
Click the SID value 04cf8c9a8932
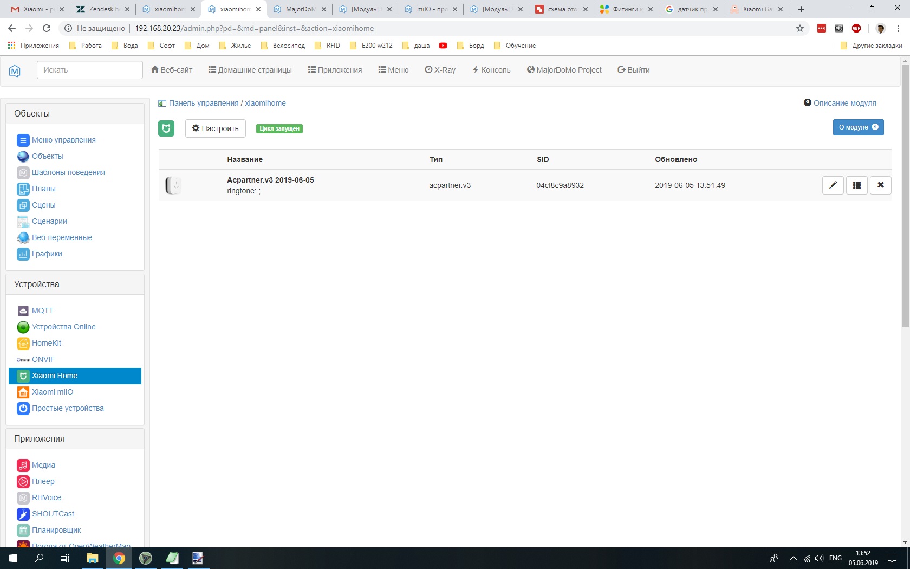560,185
